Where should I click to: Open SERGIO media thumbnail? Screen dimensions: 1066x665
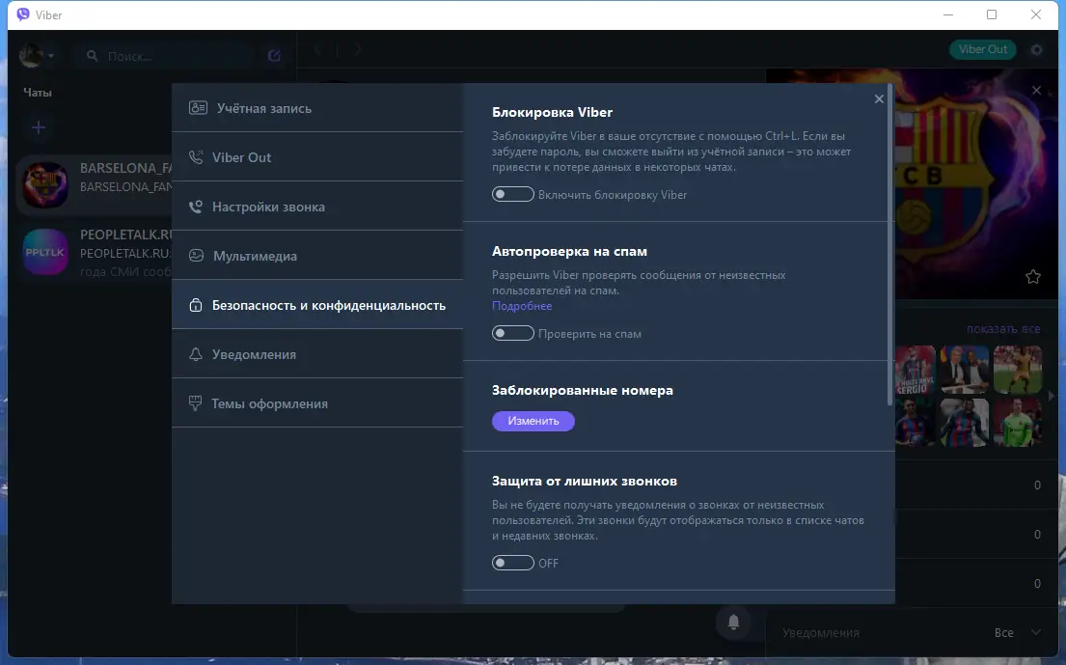point(916,370)
